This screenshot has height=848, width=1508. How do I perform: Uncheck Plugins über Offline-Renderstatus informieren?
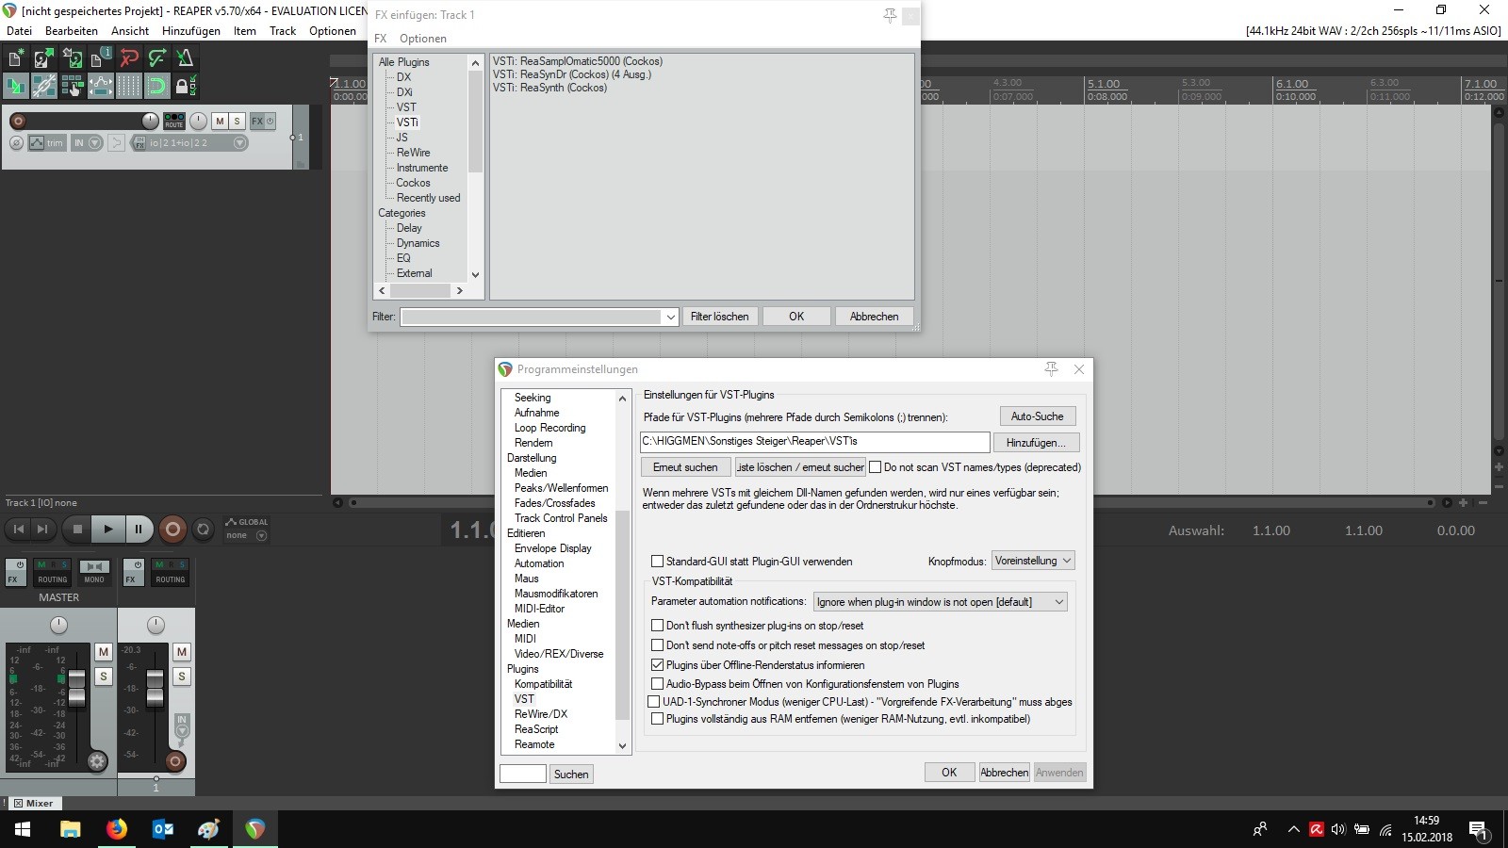[658, 665]
